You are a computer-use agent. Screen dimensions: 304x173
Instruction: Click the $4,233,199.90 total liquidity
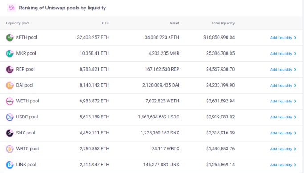(x=220, y=85)
